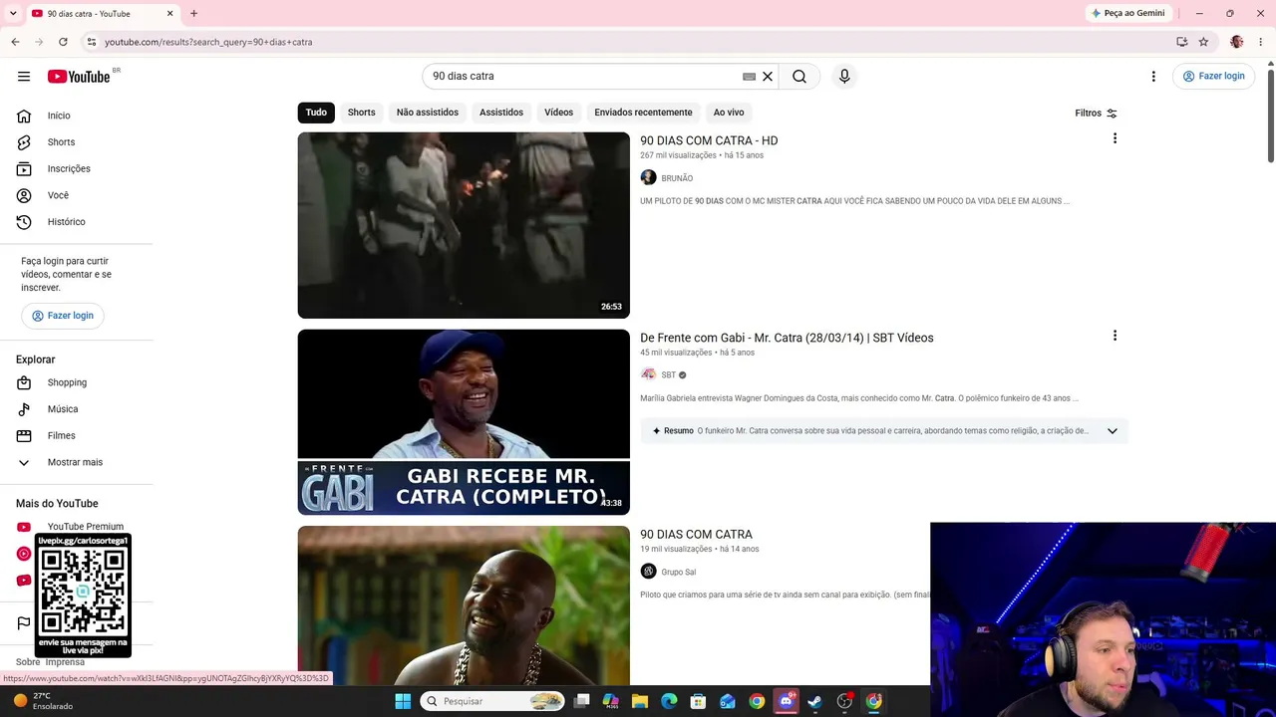Select the Shorts filter chip
The width and height of the screenshot is (1276, 717).
(362, 113)
